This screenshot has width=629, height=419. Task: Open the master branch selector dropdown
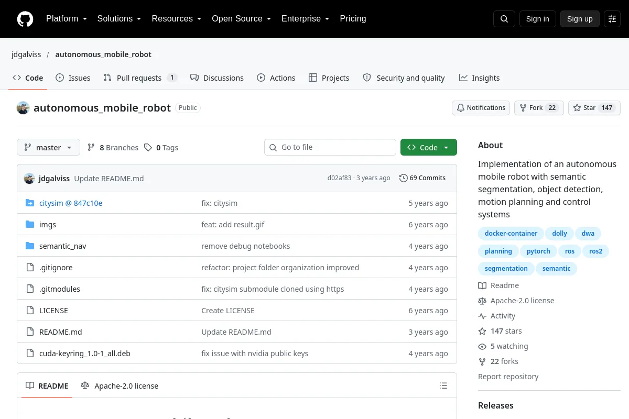coord(48,148)
